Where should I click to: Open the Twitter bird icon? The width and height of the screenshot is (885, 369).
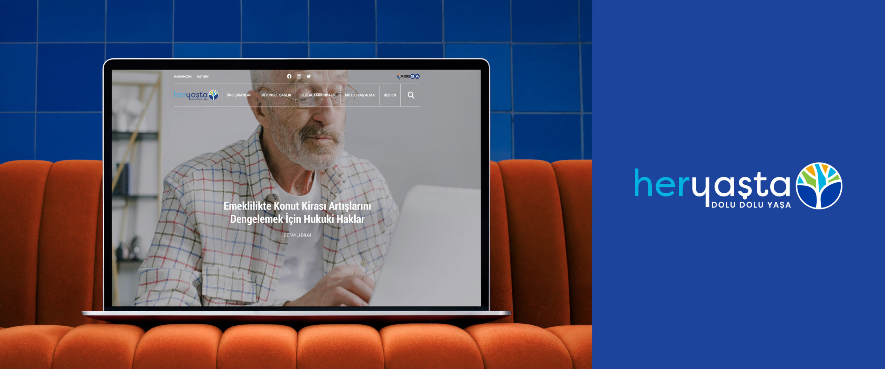pos(309,76)
